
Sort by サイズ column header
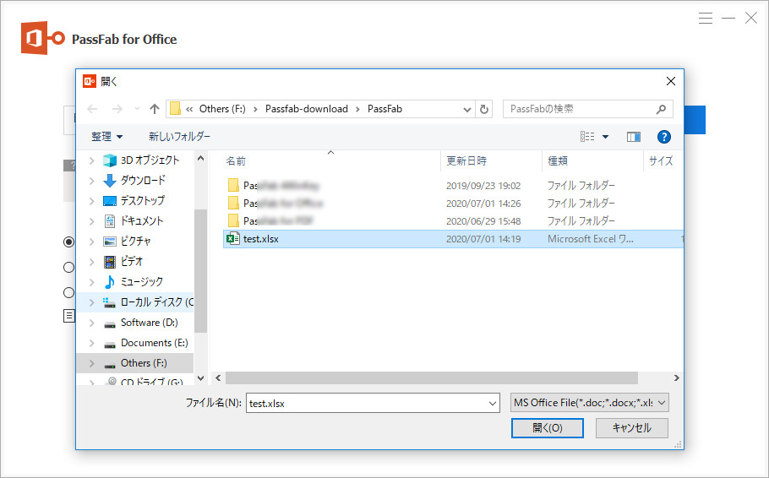tap(661, 160)
